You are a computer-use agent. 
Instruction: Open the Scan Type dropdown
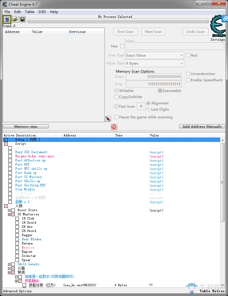[155, 55]
